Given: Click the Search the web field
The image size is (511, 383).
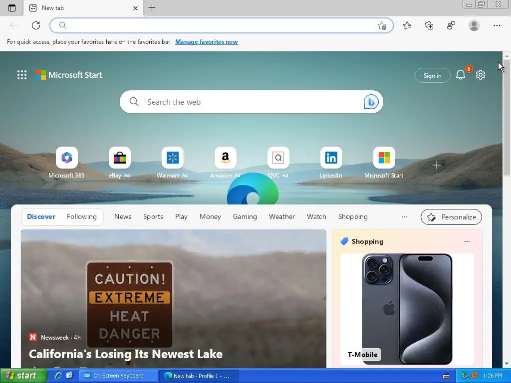Looking at the screenshot, I should 251,102.
